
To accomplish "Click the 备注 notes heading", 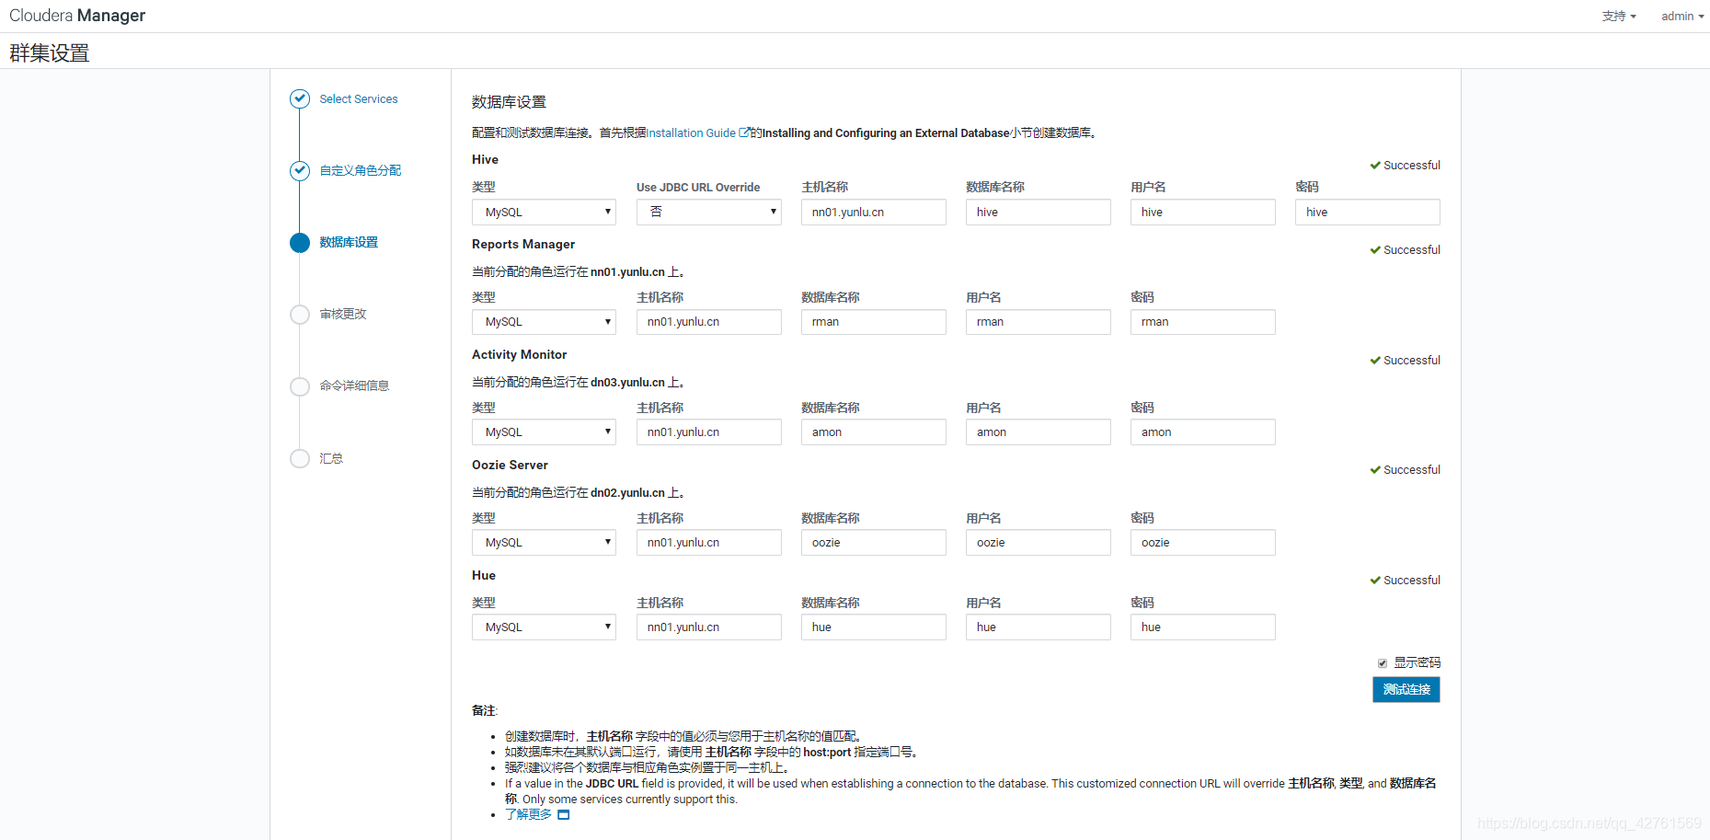I will click(485, 710).
